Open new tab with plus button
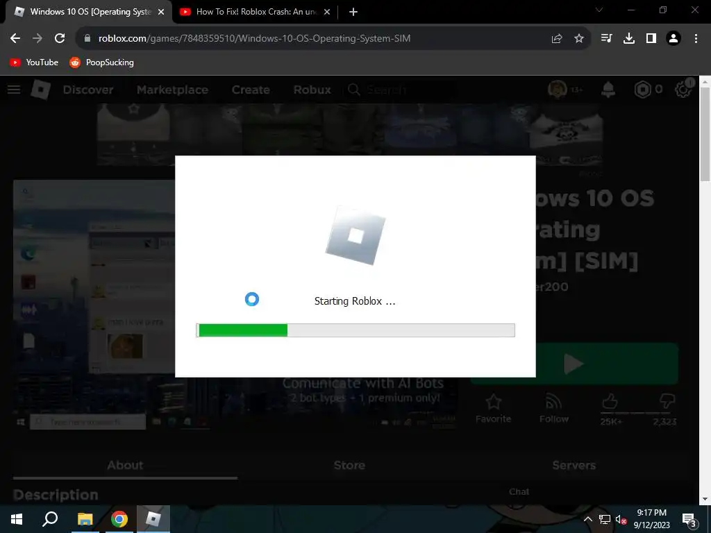This screenshot has width=711, height=533. (353, 12)
